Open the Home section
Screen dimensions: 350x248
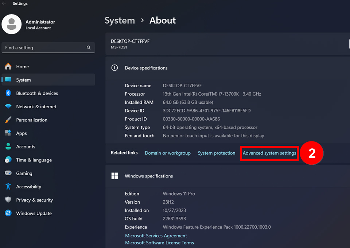point(22,67)
